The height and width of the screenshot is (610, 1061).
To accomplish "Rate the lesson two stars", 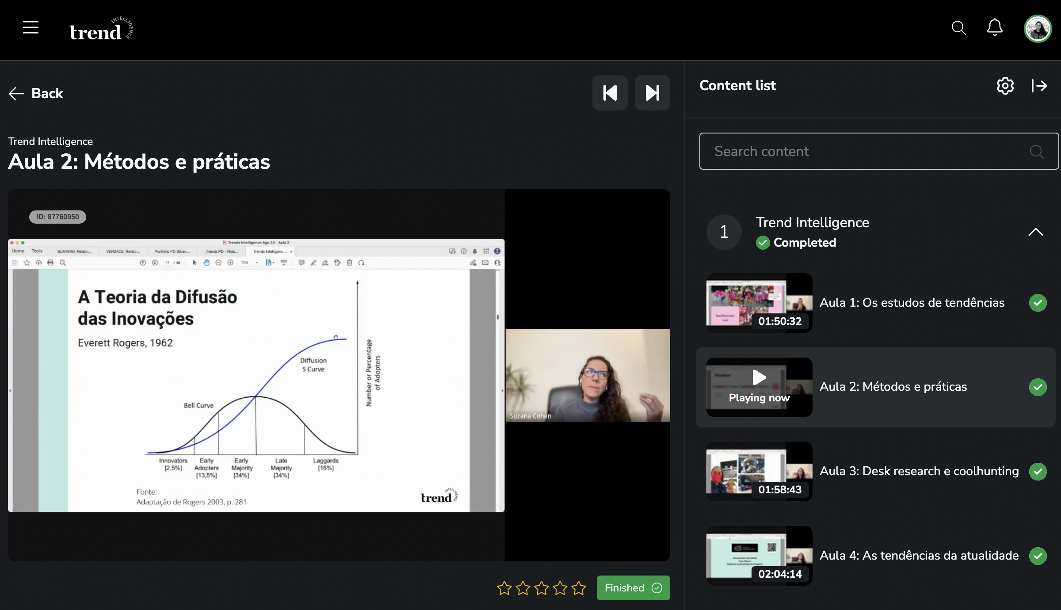I will [523, 588].
